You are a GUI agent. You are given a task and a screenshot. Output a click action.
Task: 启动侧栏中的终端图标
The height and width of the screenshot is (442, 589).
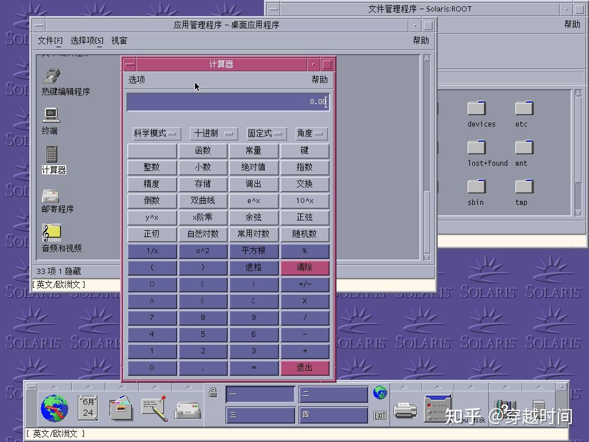pos(51,115)
